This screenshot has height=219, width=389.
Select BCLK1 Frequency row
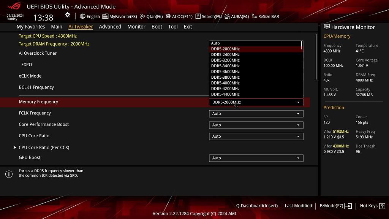click(x=36, y=87)
